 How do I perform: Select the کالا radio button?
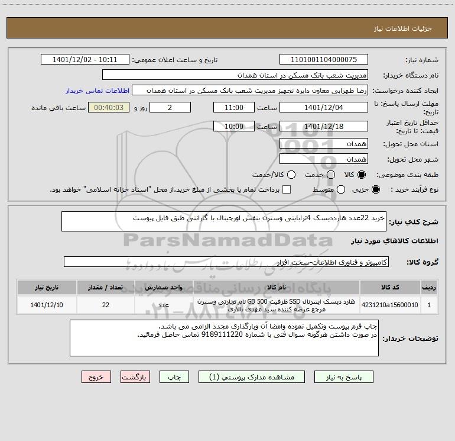click(362, 175)
